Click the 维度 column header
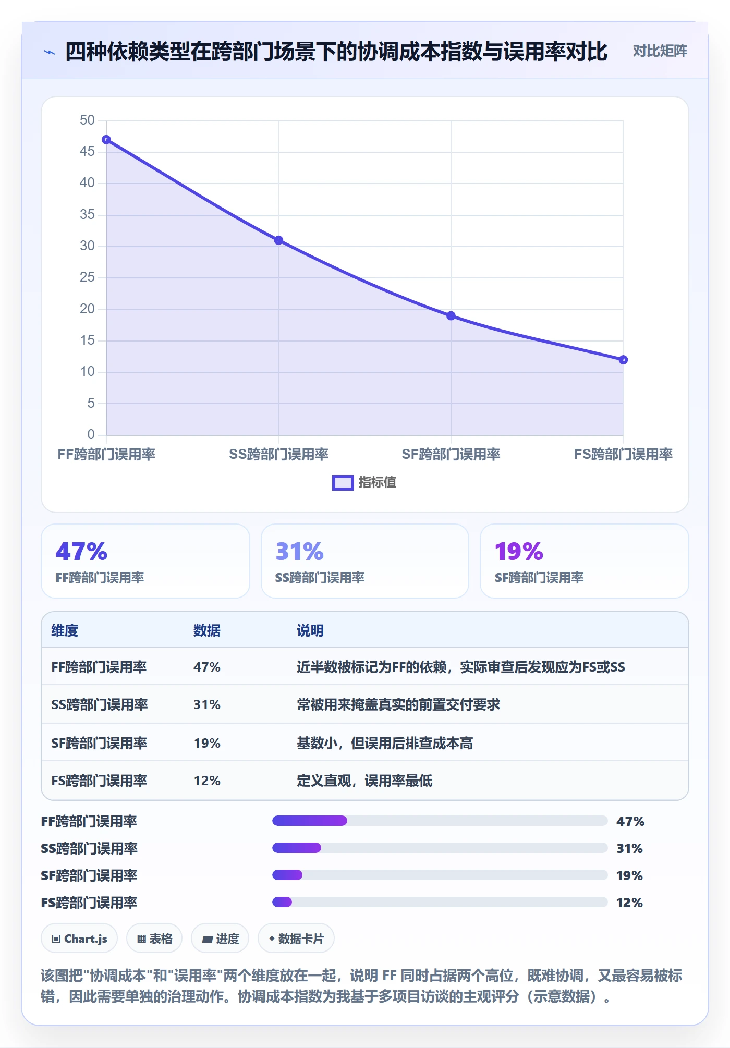This screenshot has width=730, height=1048. pyautogui.click(x=65, y=631)
